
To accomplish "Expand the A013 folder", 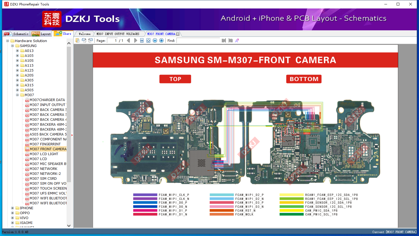I will tap(17, 51).
